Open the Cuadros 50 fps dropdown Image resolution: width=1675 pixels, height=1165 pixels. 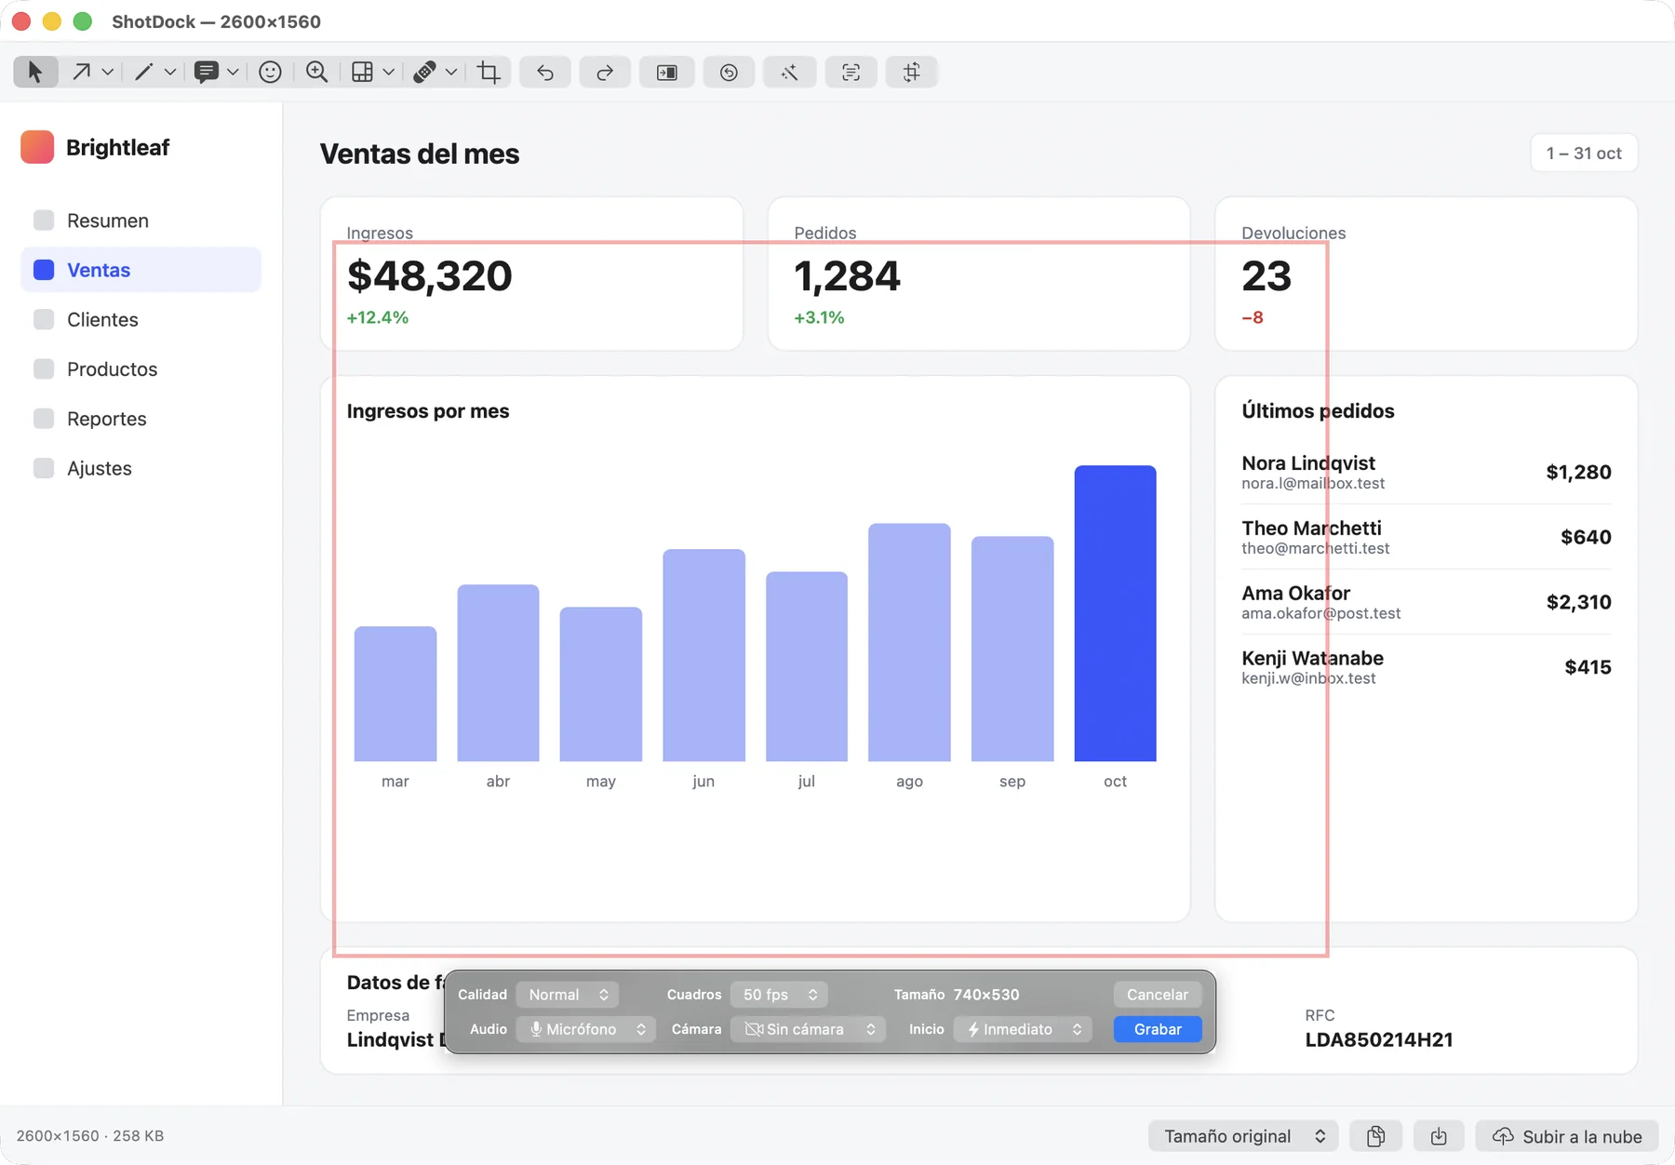click(779, 995)
